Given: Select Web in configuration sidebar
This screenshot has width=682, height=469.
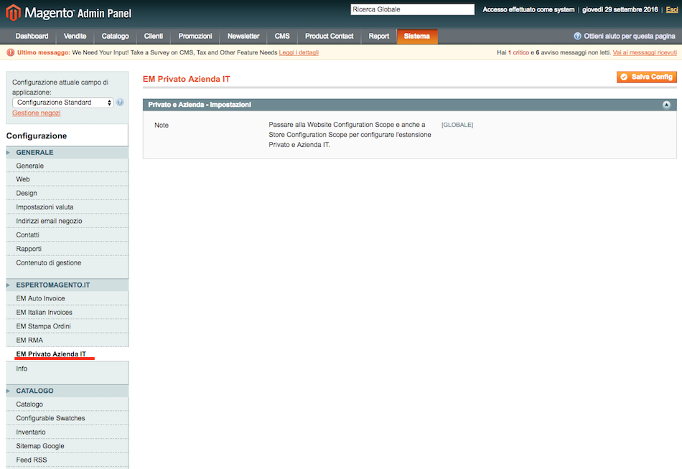Looking at the screenshot, I should point(67,179).
